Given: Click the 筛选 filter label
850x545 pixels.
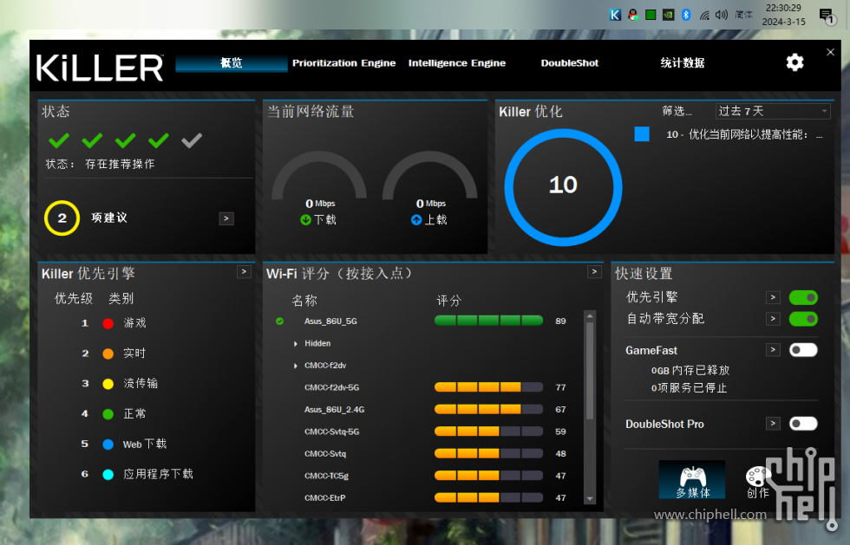Looking at the screenshot, I should click(x=677, y=111).
